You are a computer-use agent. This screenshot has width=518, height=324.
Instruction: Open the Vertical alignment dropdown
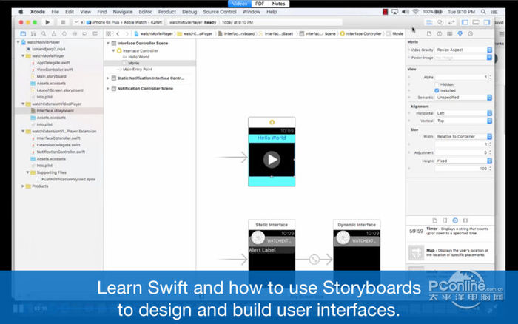click(x=463, y=121)
